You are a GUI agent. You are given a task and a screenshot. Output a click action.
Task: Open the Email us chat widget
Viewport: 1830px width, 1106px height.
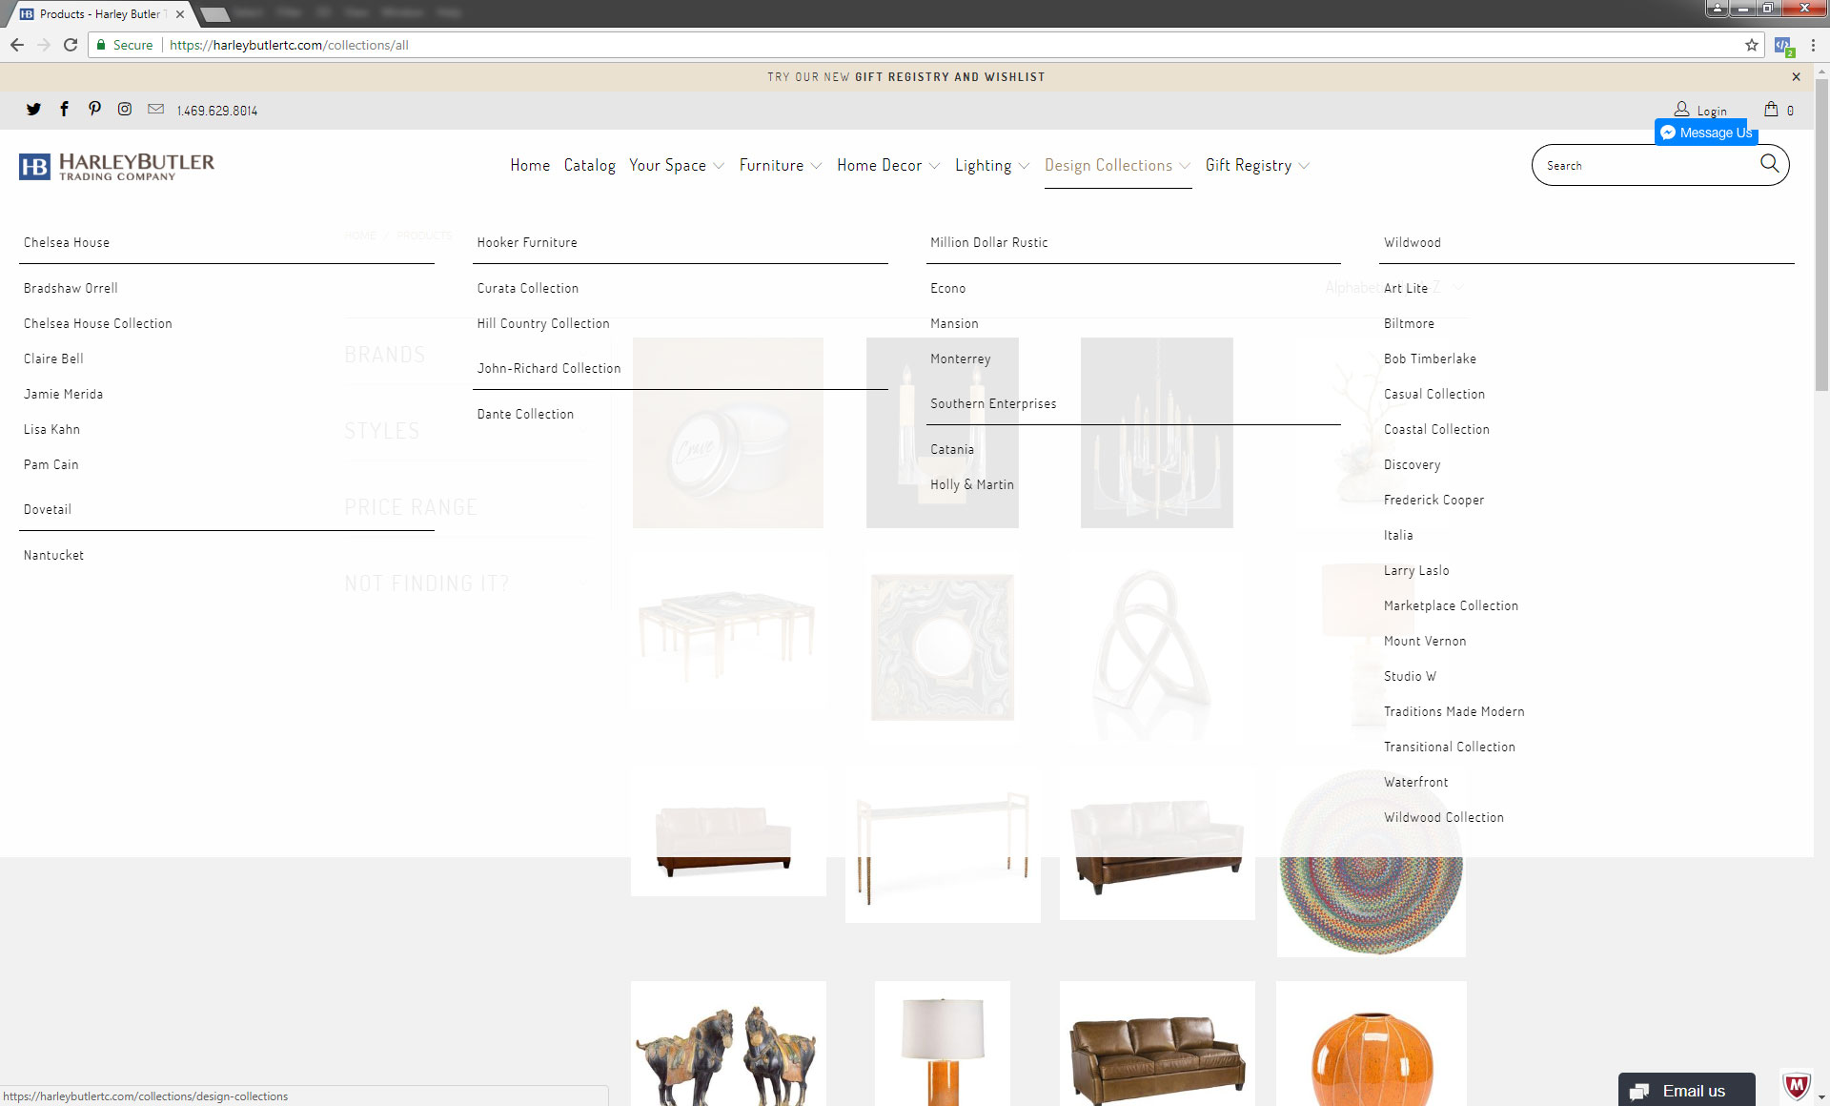1686,1090
